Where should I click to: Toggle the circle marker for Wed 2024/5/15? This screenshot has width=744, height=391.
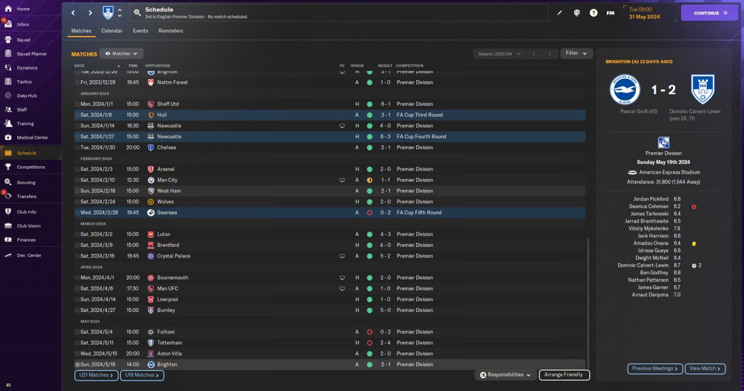tap(77, 353)
